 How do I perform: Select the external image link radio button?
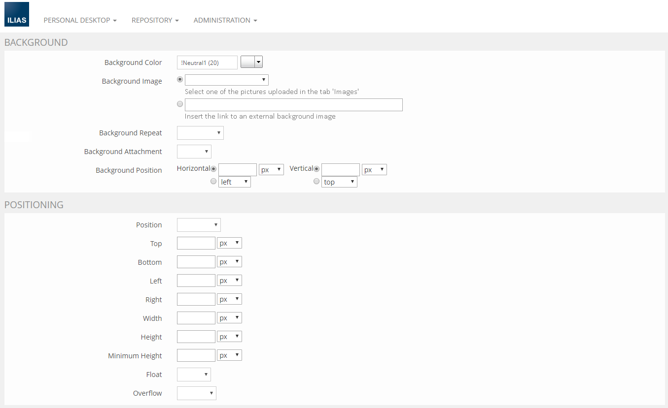[x=180, y=104]
